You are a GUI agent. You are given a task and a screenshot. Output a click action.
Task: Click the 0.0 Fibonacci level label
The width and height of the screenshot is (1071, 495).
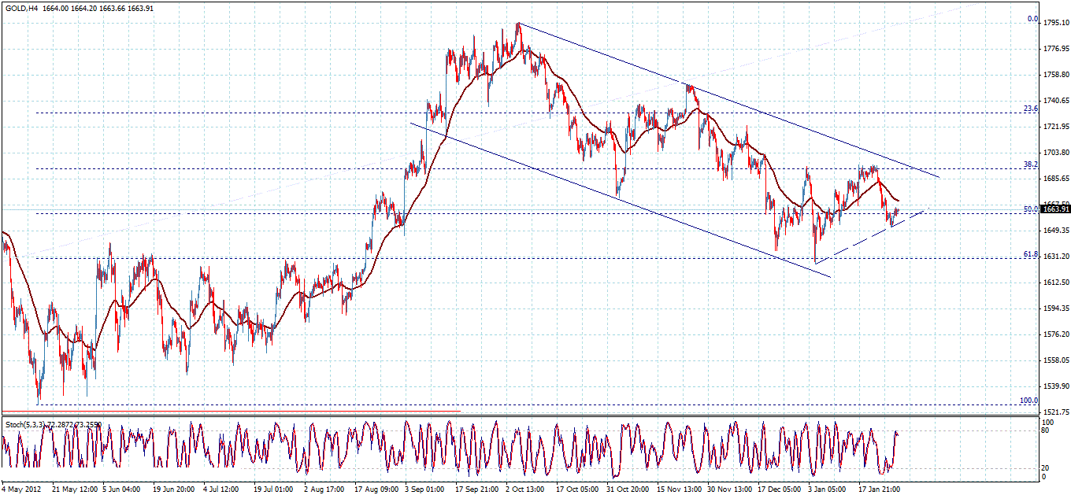(1032, 19)
